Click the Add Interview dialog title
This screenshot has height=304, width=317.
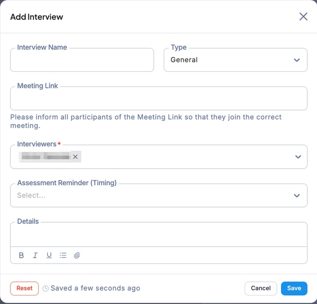coord(37,17)
